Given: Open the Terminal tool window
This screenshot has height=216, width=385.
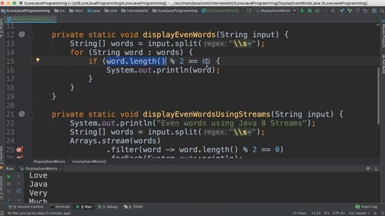Looking at the screenshot, I should pyautogui.click(x=60, y=207).
